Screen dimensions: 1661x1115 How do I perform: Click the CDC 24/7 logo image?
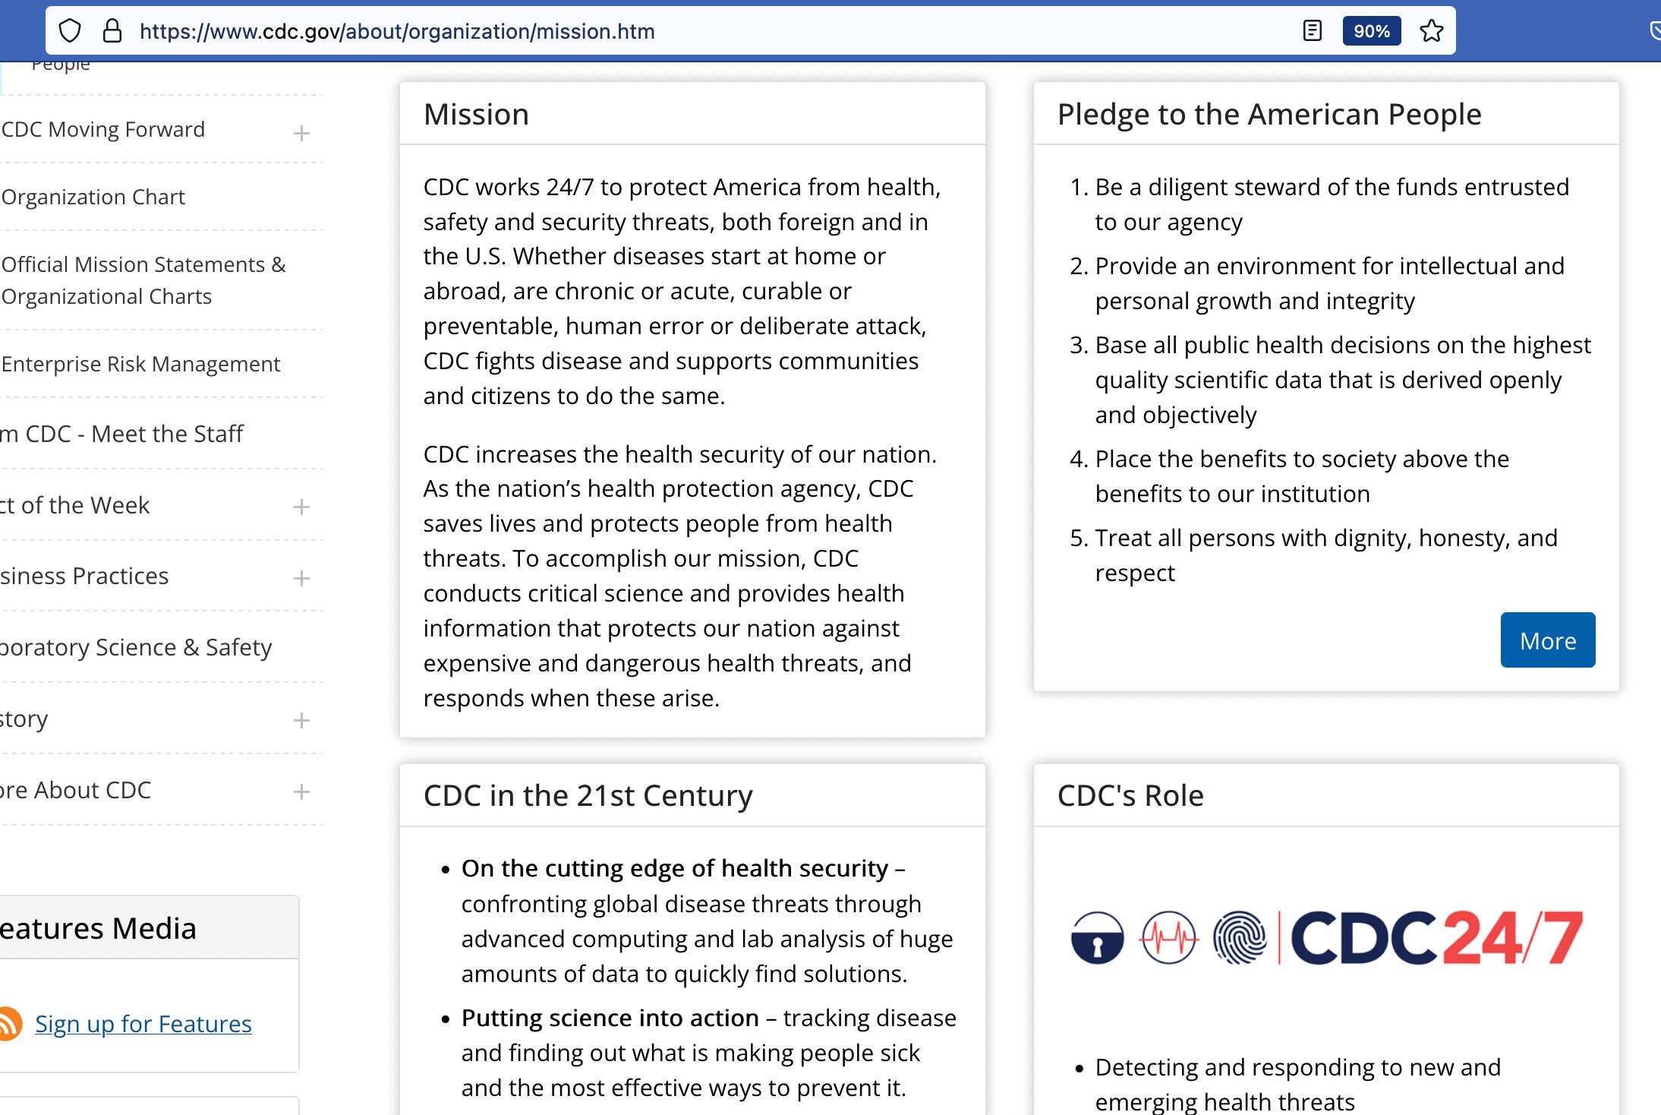(1436, 938)
